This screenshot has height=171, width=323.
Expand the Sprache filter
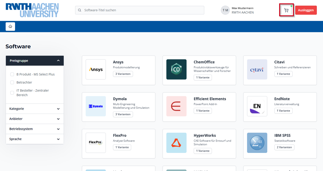pos(35,139)
